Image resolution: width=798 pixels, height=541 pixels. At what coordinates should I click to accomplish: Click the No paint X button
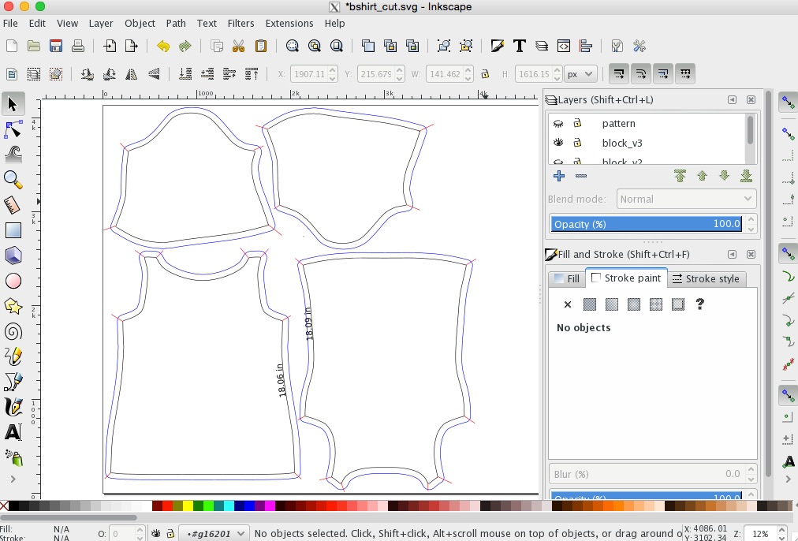[567, 304]
